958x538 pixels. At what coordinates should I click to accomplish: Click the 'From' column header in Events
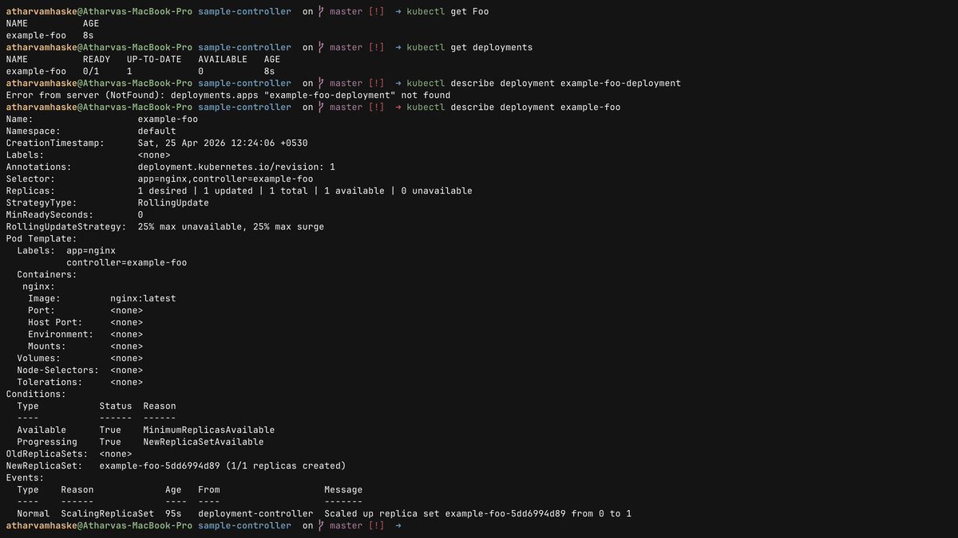coord(209,490)
